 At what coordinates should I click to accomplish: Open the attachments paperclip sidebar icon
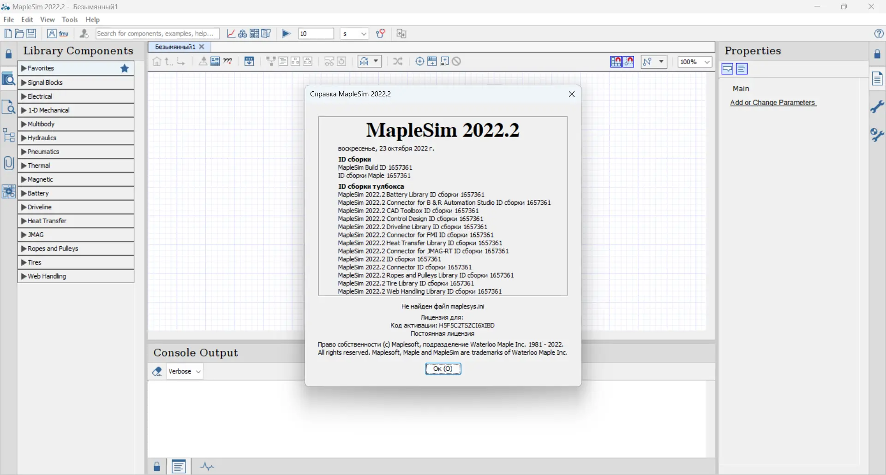pyautogui.click(x=9, y=163)
